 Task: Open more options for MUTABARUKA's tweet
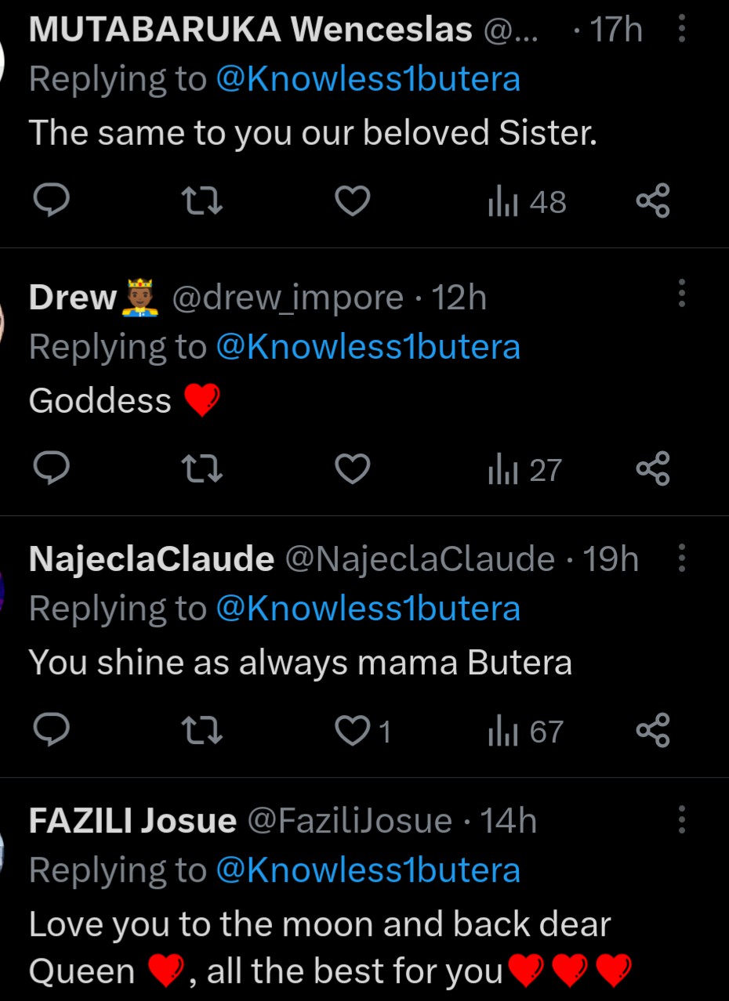pyautogui.click(x=681, y=31)
